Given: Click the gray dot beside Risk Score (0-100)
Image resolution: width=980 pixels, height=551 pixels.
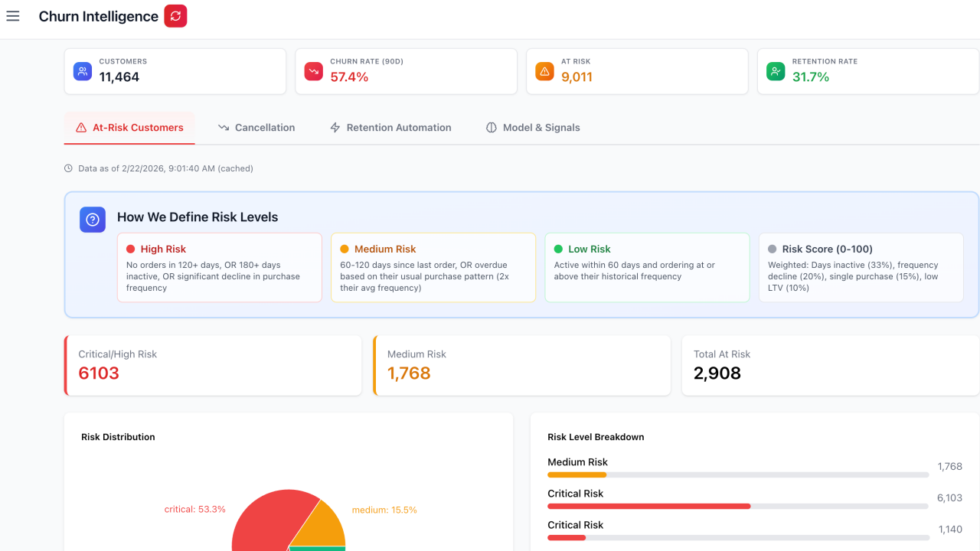Looking at the screenshot, I should [x=774, y=248].
